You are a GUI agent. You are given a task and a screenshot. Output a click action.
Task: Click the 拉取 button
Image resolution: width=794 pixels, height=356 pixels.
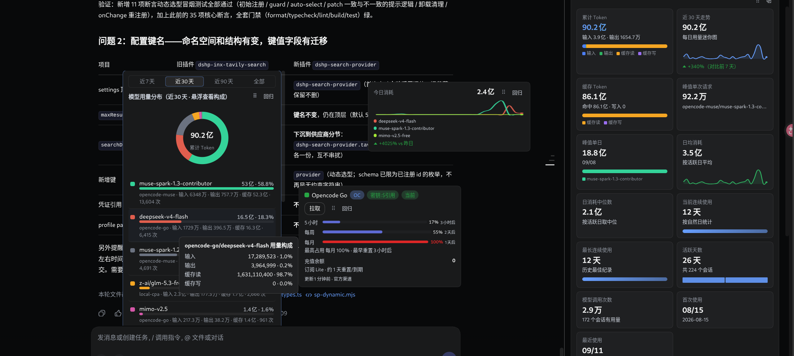pyautogui.click(x=315, y=208)
